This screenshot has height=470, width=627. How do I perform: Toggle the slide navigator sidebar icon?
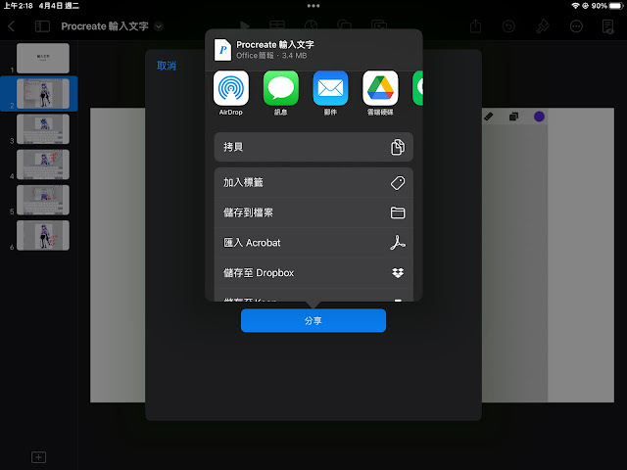point(42,26)
